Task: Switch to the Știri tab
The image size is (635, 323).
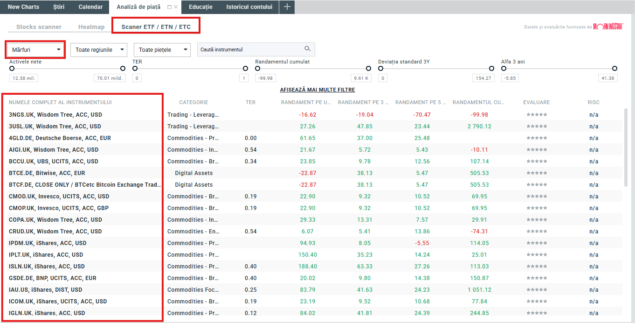Action: 59,7
